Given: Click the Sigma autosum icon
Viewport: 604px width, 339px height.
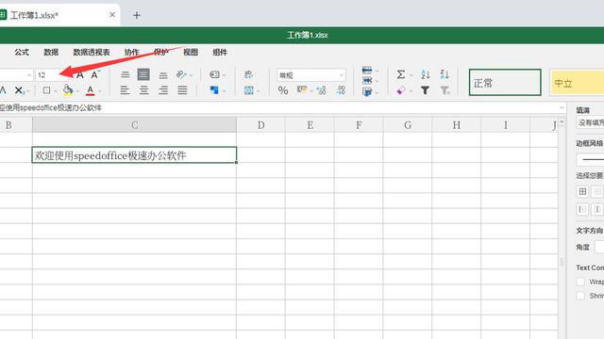Looking at the screenshot, I should point(400,74).
